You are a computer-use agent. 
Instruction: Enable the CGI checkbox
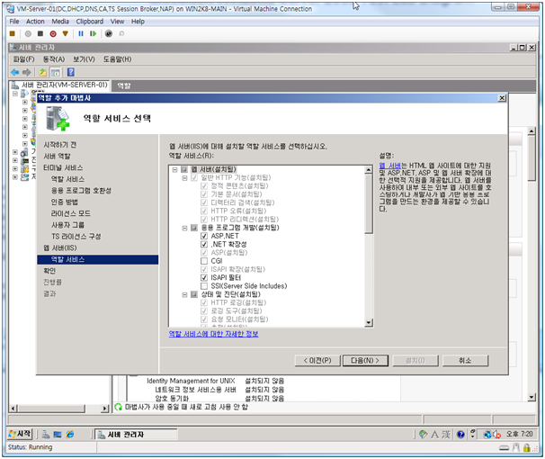pyautogui.click(x=204, y=261)
